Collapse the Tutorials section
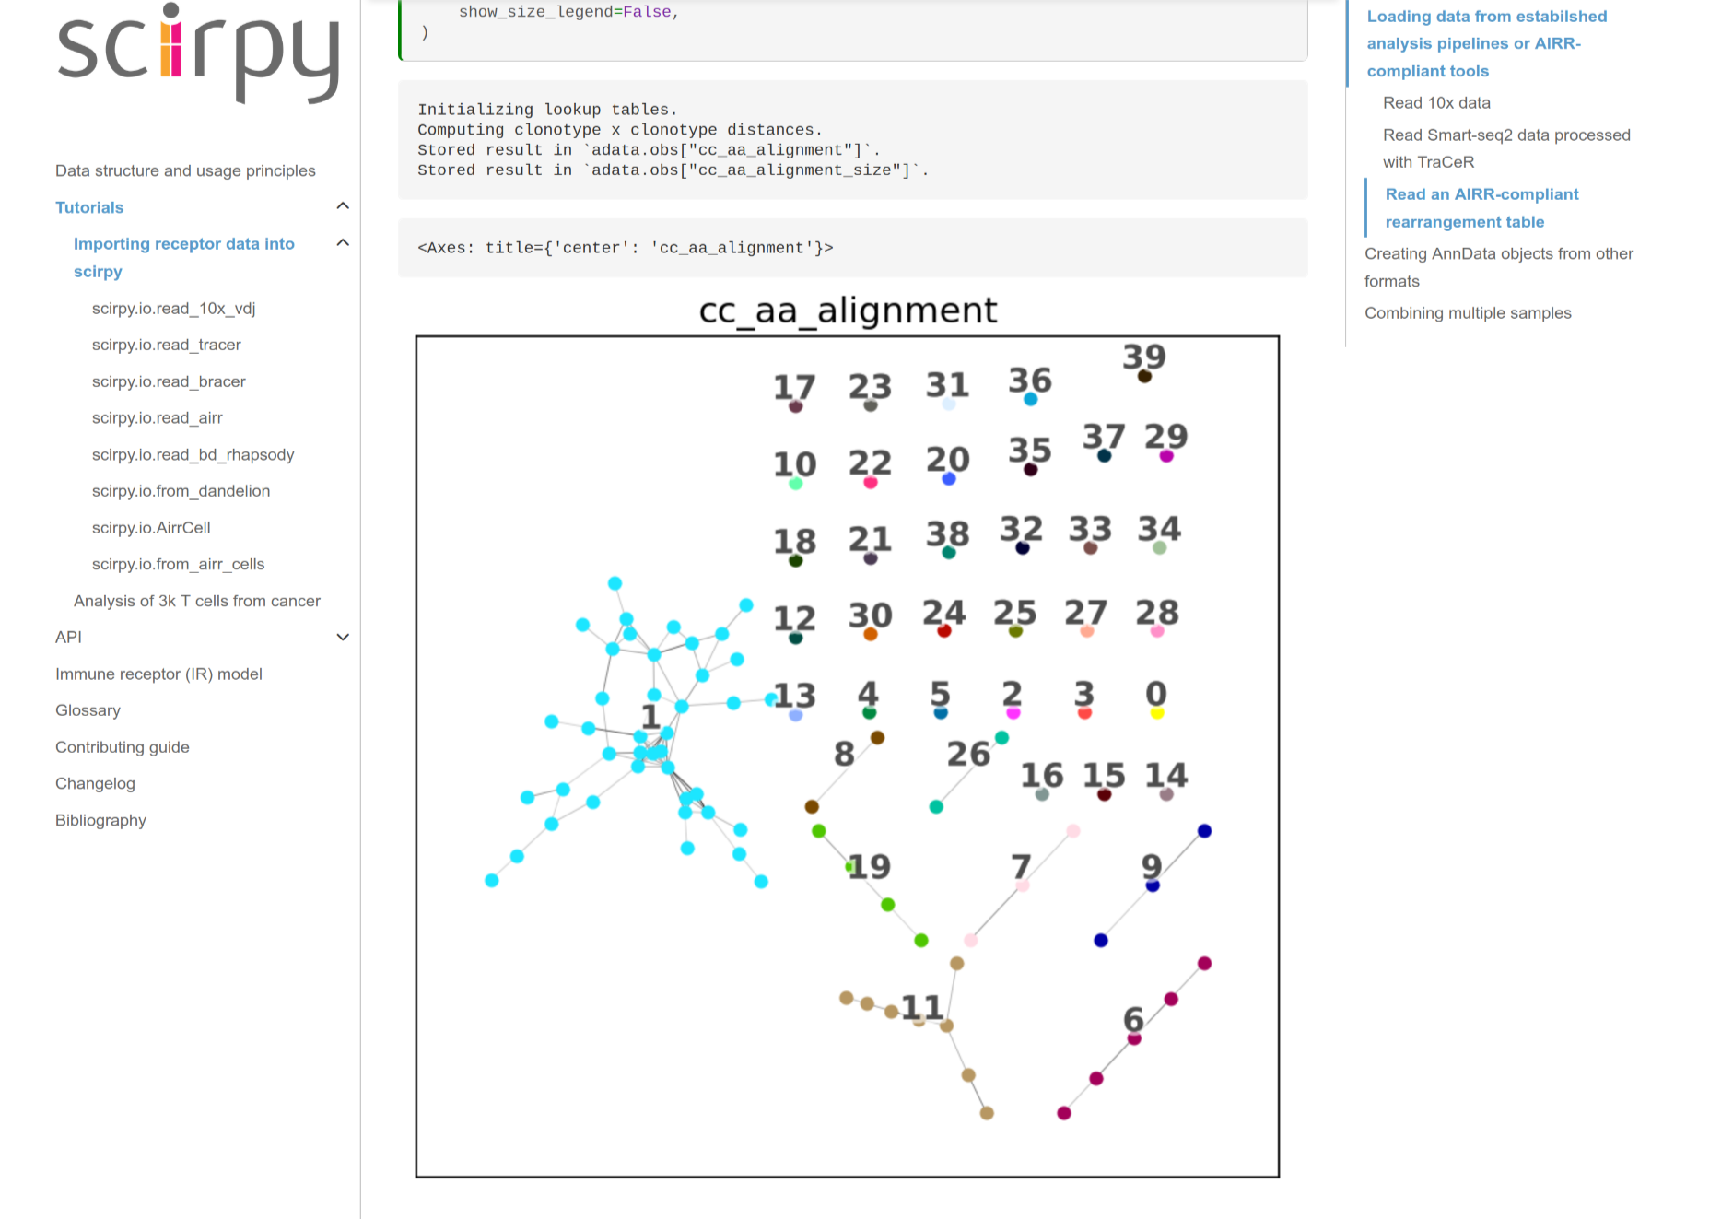This screenshot has width=1733, height=1219. [343, 206]
